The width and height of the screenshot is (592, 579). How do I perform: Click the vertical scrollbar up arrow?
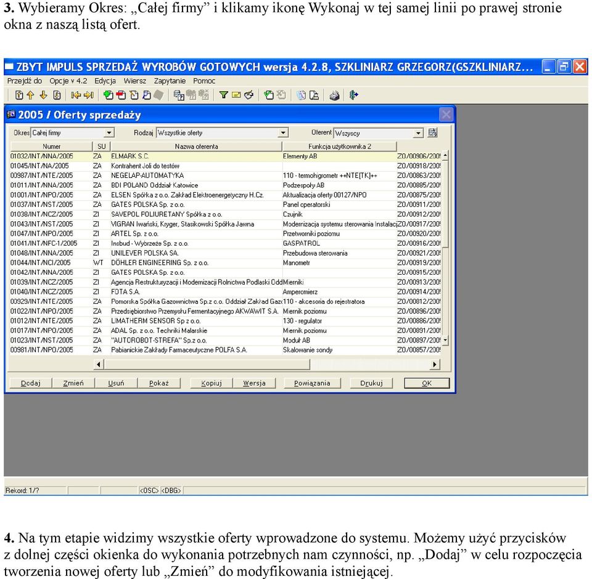[x=445, y=155]
